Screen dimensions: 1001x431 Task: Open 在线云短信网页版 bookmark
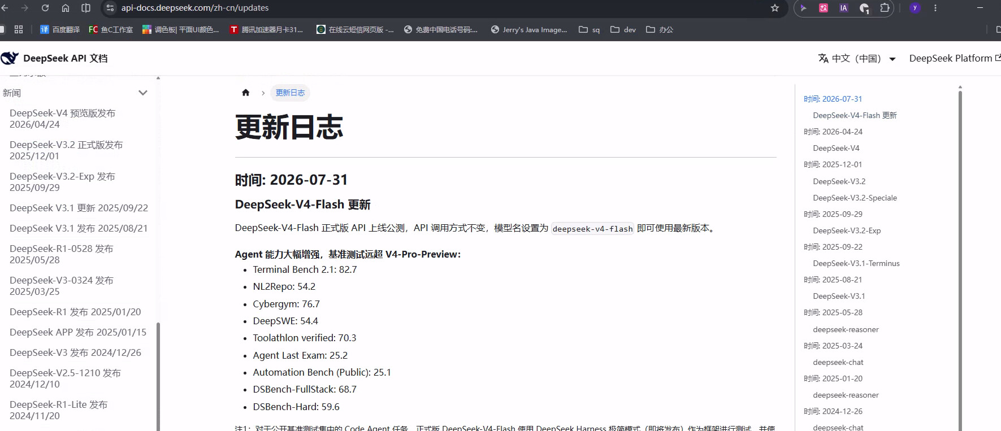355,29
